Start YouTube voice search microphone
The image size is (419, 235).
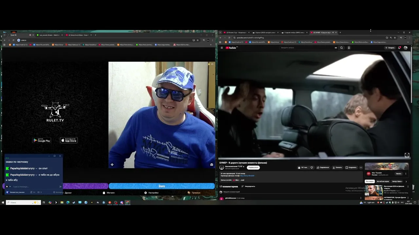(x=349, y=48)
